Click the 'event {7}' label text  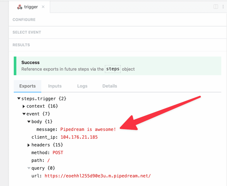pos(38,114)
